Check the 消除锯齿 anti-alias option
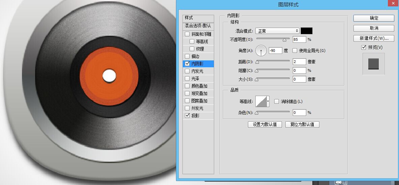This screenshot has width=399, height=185. 277,101
